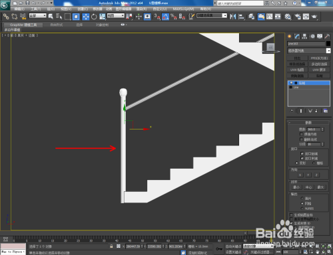The height and width of the screenshot is (255, 333).
Task: Switch to the Utilities hammer panel
Action: [327, 37]
